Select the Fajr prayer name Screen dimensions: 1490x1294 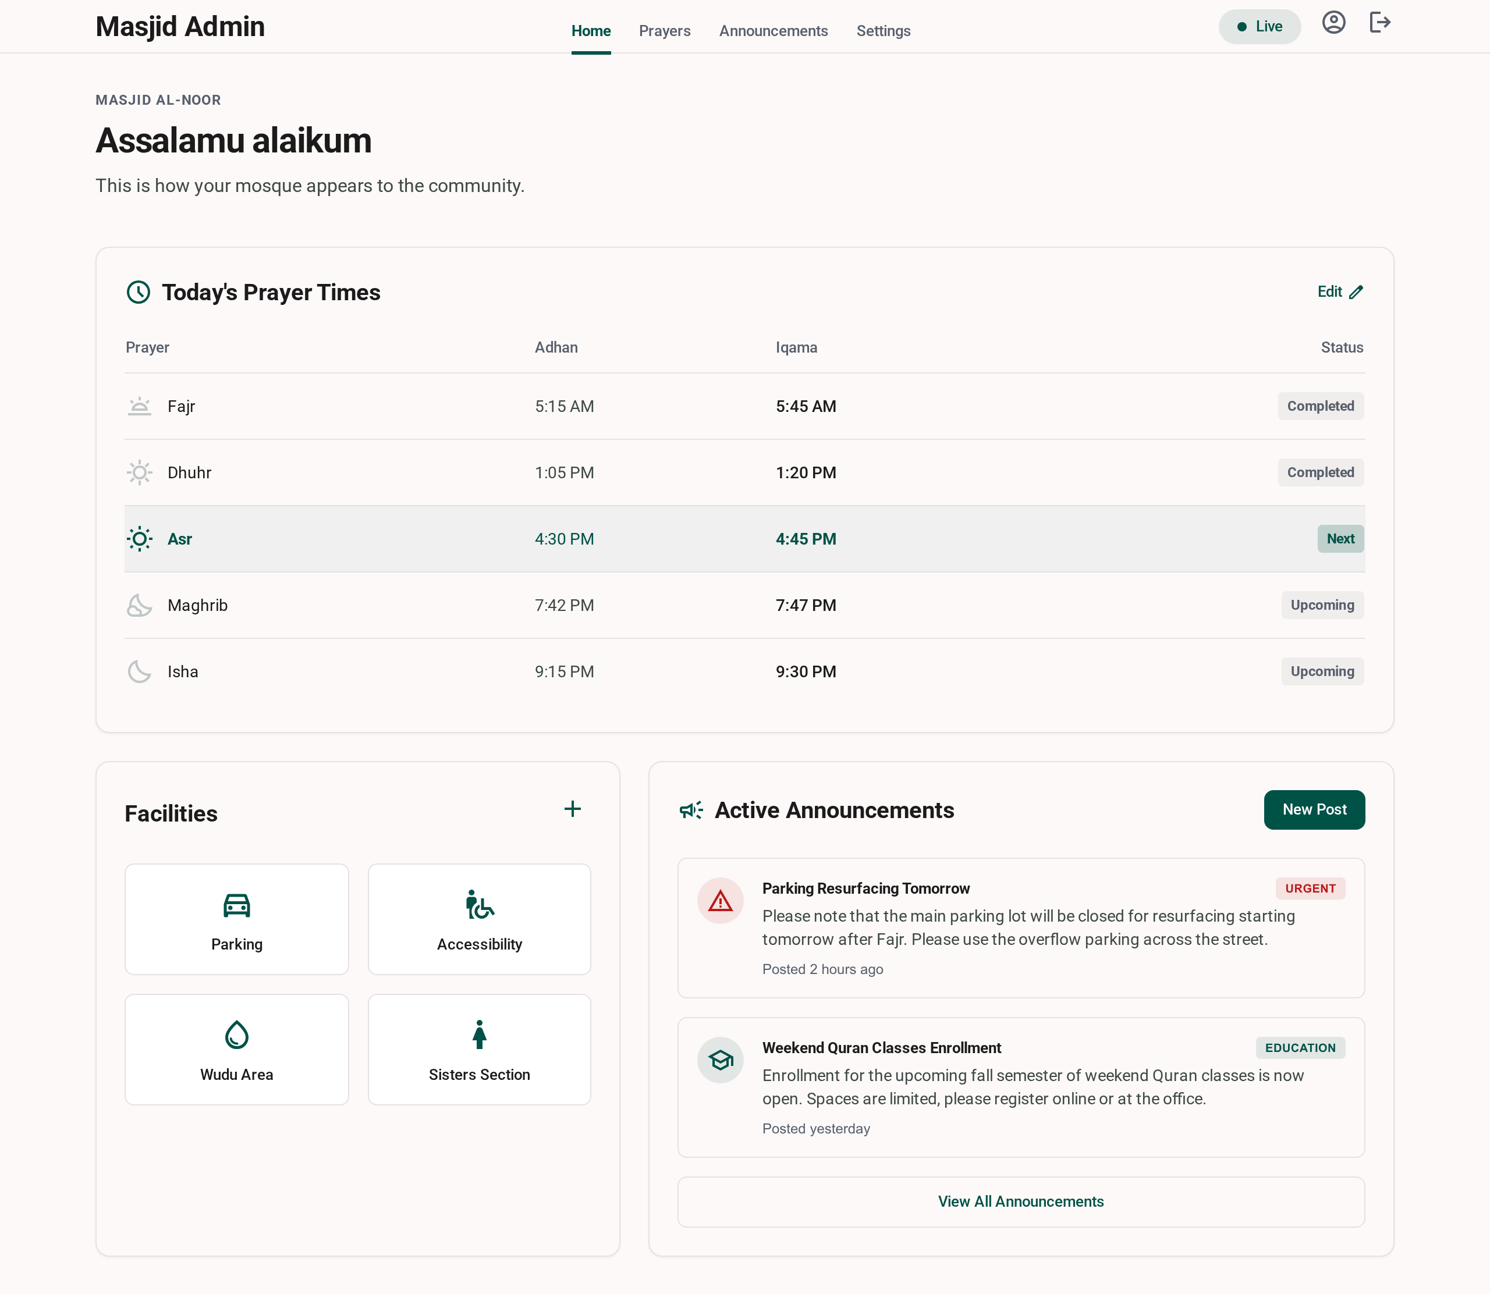[x=181, y=407]
